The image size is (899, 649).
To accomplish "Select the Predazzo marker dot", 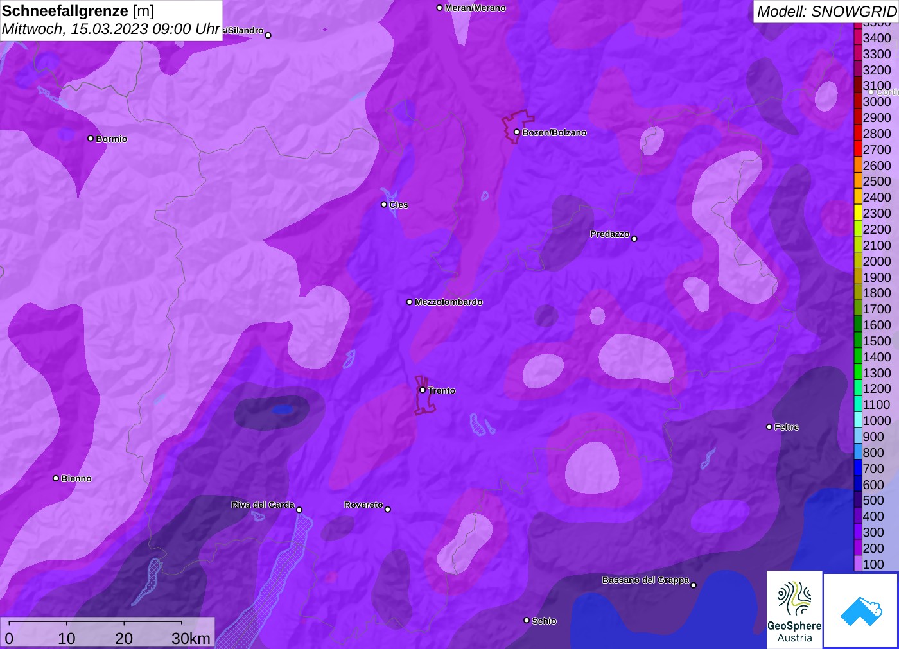I will point(634,238).
